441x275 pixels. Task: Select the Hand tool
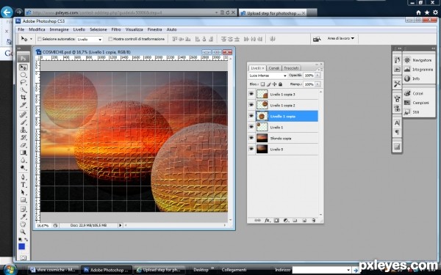[x=23, y=224]
